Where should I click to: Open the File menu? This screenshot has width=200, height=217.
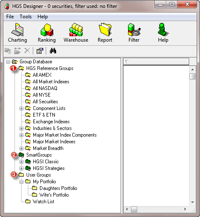pyautogui.click(x=10, y=17)
